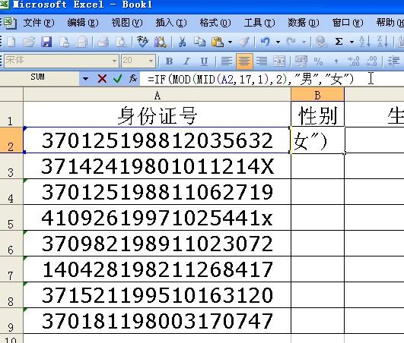Cancel formula entry with red X
The height and width of the screenshot is (343, 404).
click(102, 78)
